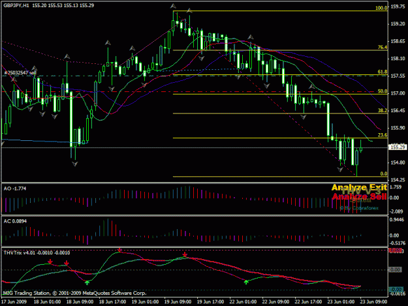
Task: Click the yellow Analyze Exit text
Action: [x=359, y=187]
